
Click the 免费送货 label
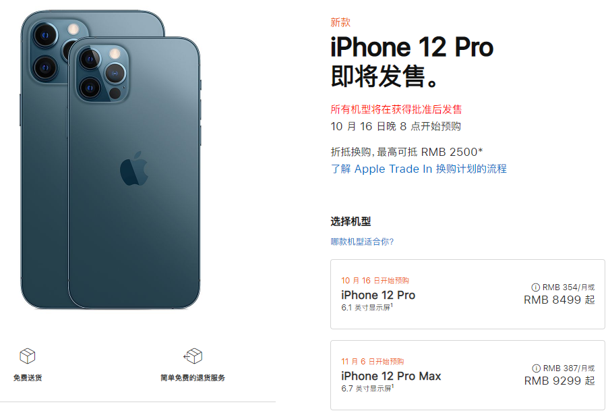pyautogui.click(x=28, y=378)
